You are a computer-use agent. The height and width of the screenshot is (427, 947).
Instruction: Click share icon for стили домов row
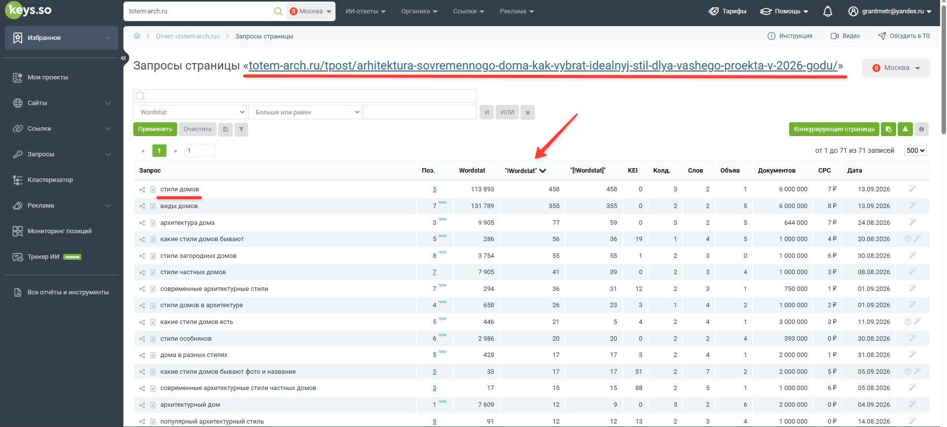tap(142, 190)
